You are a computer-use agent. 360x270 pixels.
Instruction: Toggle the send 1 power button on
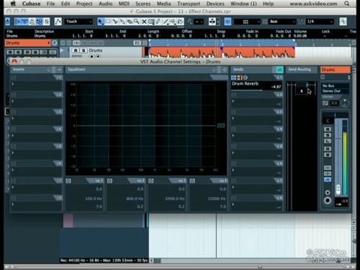(x=233, y=78)
